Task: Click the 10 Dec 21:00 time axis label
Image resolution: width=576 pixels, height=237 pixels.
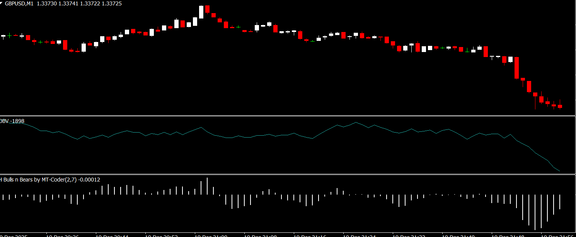Action: [x=211, y=235]
